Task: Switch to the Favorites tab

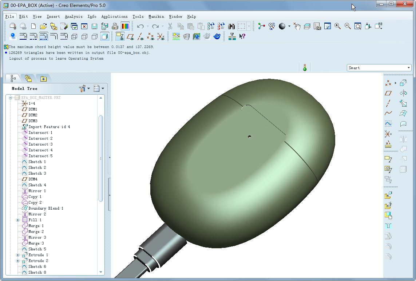Action: (x=43, y=79)
